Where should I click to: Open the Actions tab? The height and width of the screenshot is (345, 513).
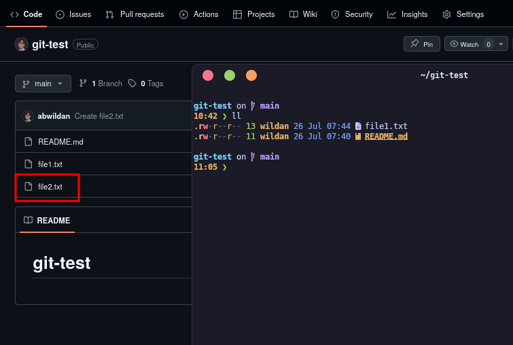pos(199,14)
